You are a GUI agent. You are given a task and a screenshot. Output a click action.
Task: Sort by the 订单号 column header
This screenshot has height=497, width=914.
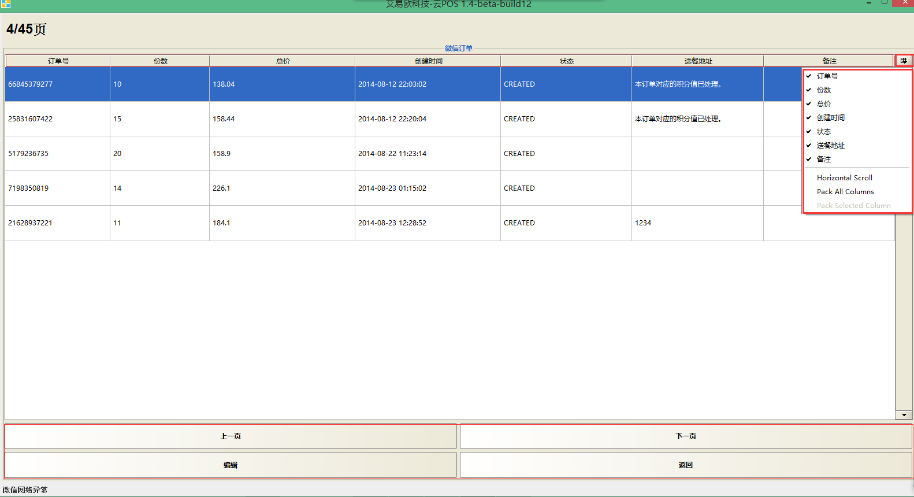pos(58,61)
